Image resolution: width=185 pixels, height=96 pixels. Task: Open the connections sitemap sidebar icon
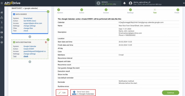pos(2,18)
